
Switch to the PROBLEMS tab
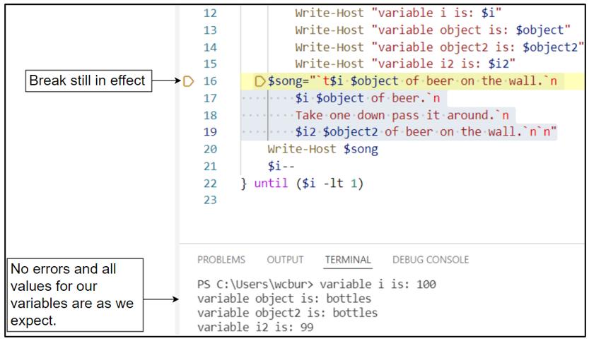(221, 260)
